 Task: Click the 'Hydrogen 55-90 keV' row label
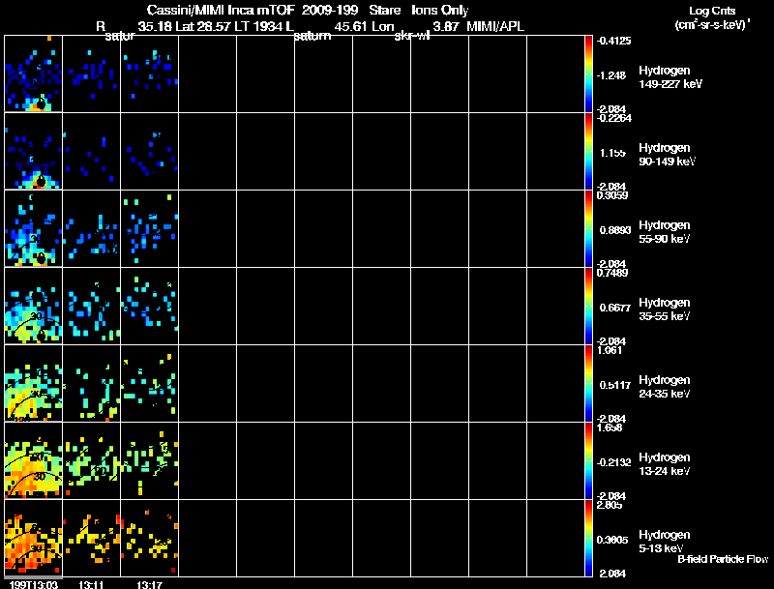[x=665, y=232]
